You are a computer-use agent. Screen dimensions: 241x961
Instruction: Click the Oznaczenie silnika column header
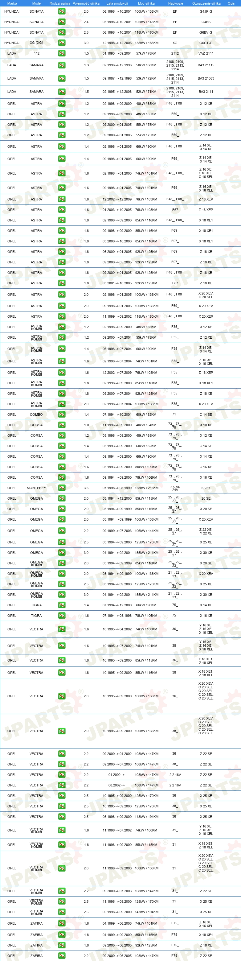206,3
